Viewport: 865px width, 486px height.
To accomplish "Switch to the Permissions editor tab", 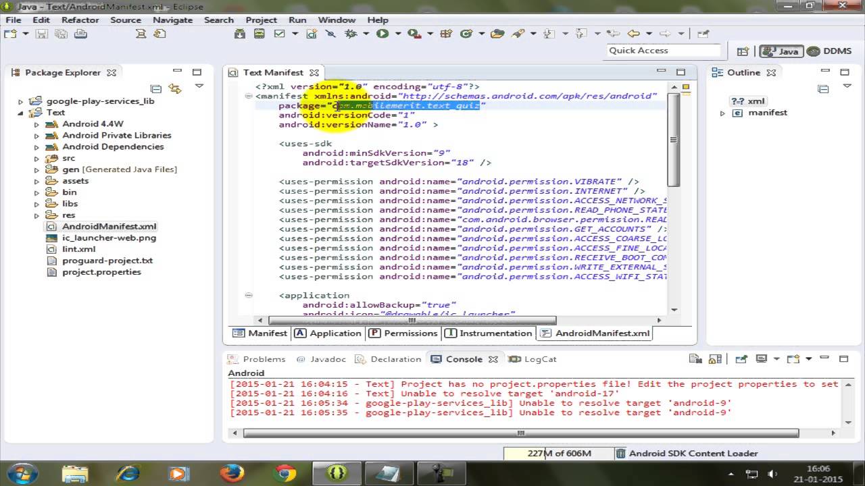I will 403,333.
